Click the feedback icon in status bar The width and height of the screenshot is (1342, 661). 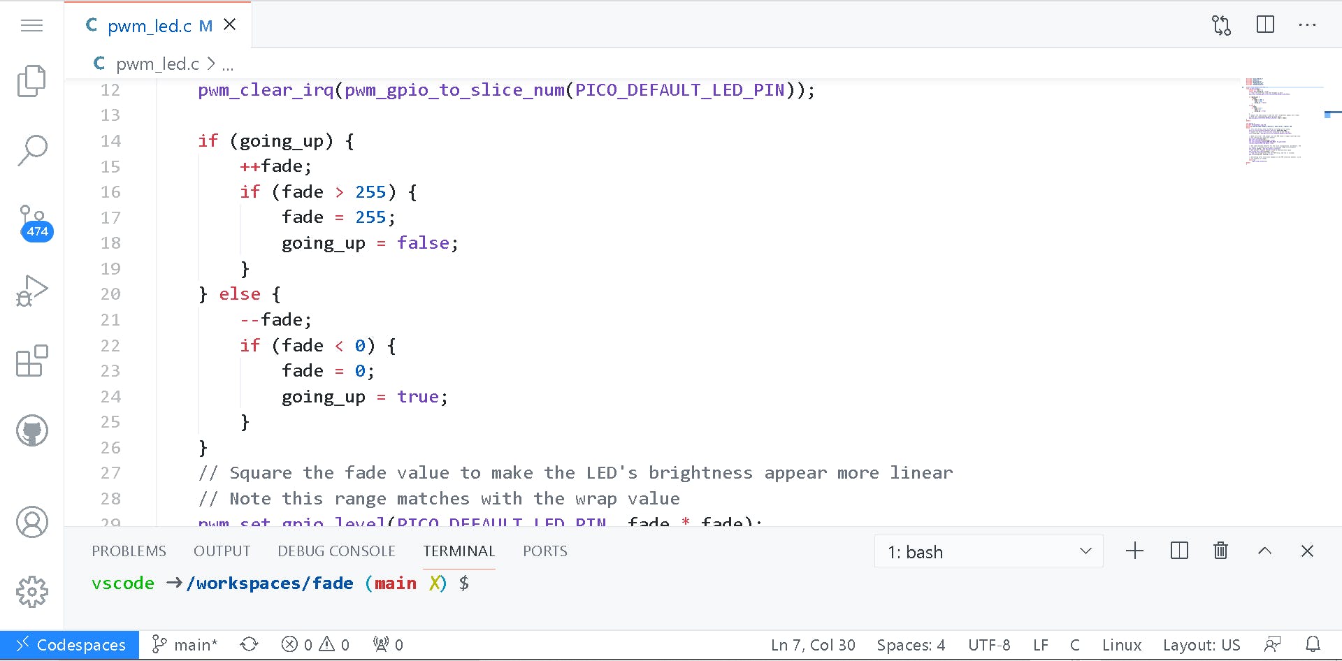click(x=1273, y=644)
